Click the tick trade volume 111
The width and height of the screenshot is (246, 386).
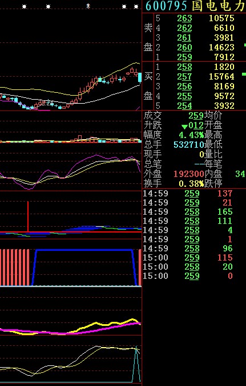[225, 221]
